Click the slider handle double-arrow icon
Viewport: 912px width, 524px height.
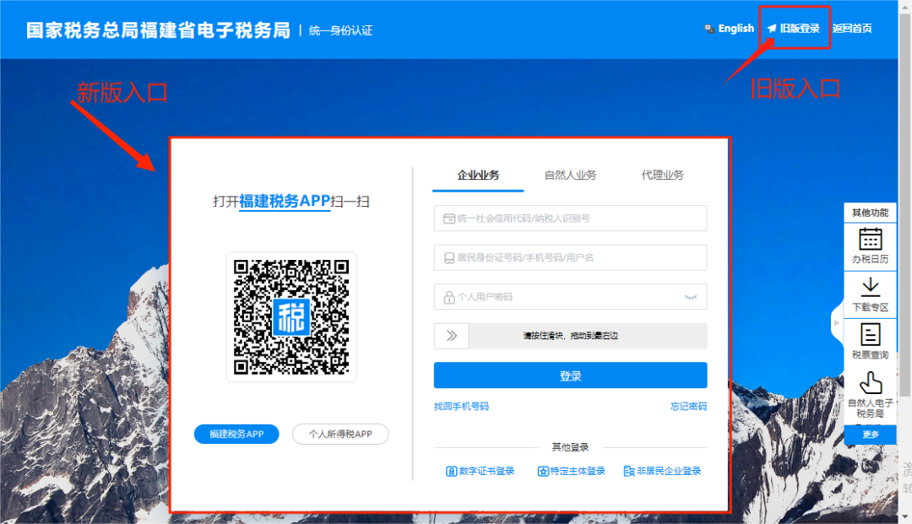(451, 336)
